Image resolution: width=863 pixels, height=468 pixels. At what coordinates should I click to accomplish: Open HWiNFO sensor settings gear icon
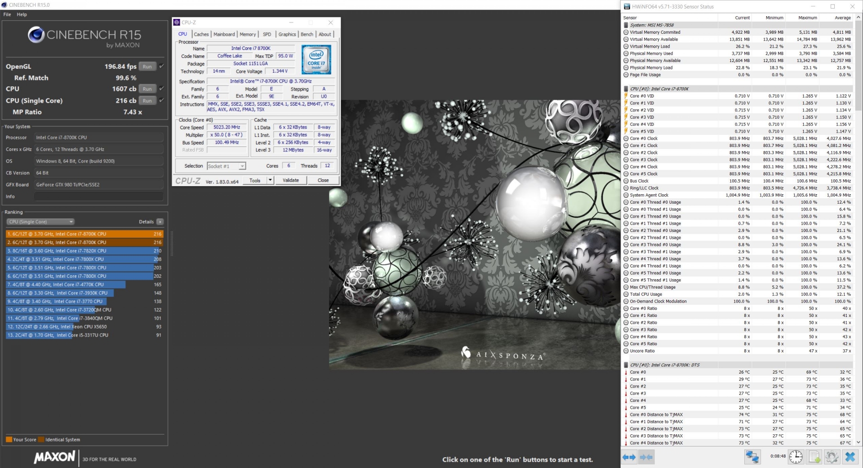832,457
